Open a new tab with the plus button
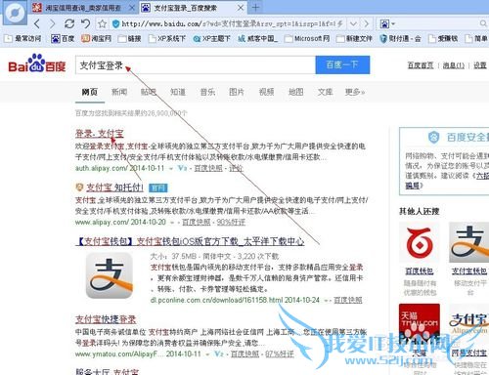Screen dimensions: 489x375 (256, 8)
